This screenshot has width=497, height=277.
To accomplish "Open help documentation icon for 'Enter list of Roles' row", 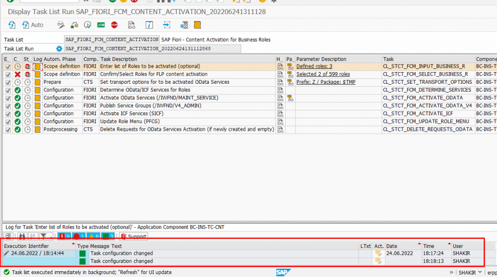I will tap(280, 66).
